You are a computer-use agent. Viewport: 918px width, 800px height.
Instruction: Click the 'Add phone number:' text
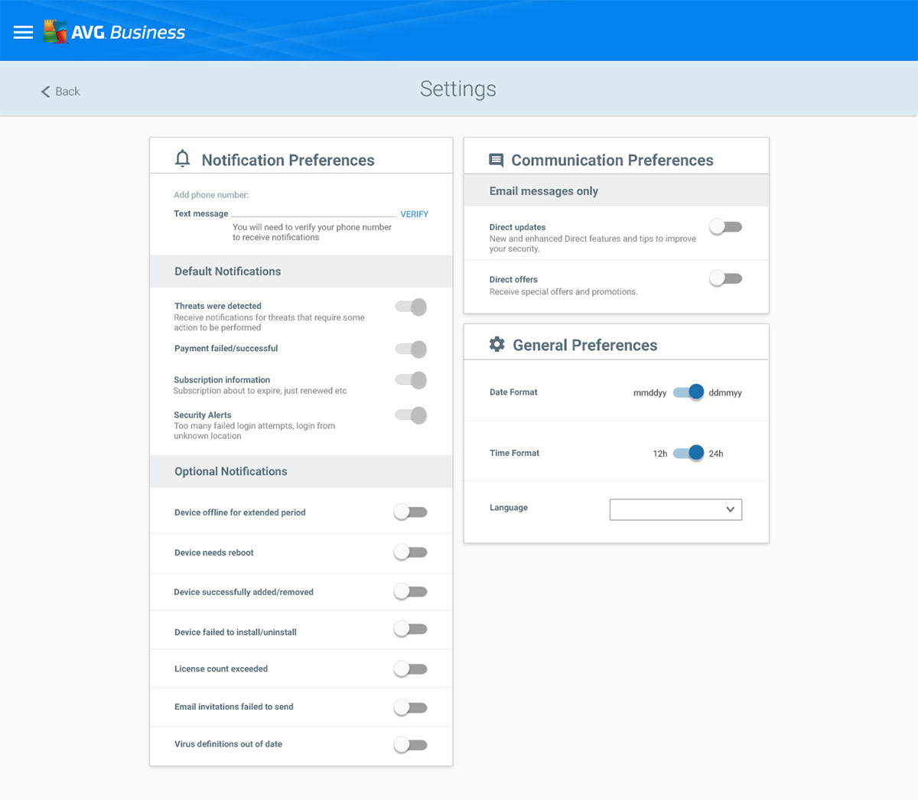(211, 195)
